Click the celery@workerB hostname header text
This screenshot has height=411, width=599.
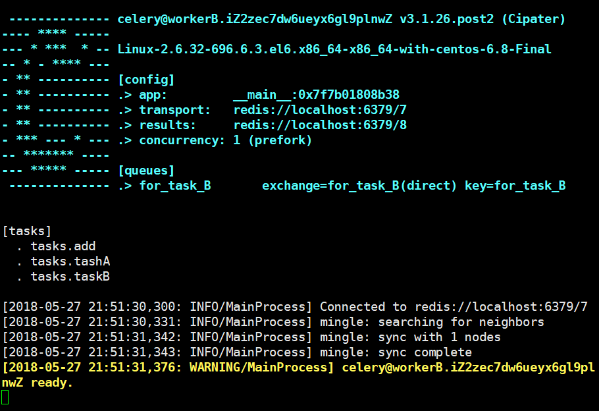click(341, 19)
